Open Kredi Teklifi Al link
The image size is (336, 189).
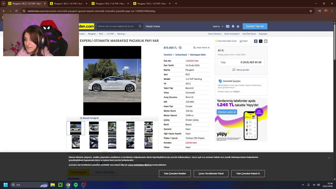201,48
